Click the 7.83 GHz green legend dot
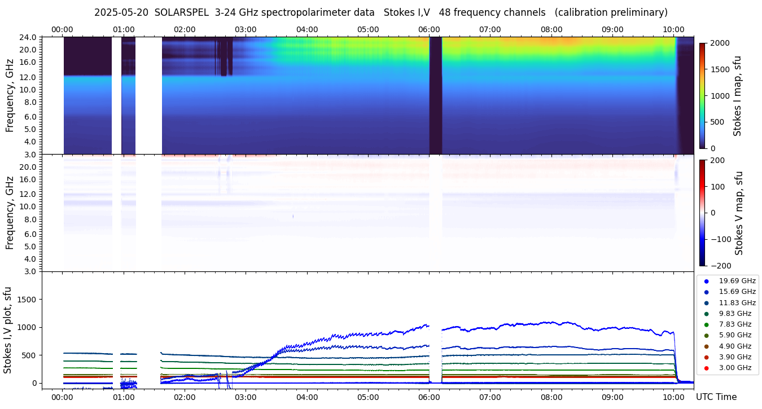 point(706,324)
